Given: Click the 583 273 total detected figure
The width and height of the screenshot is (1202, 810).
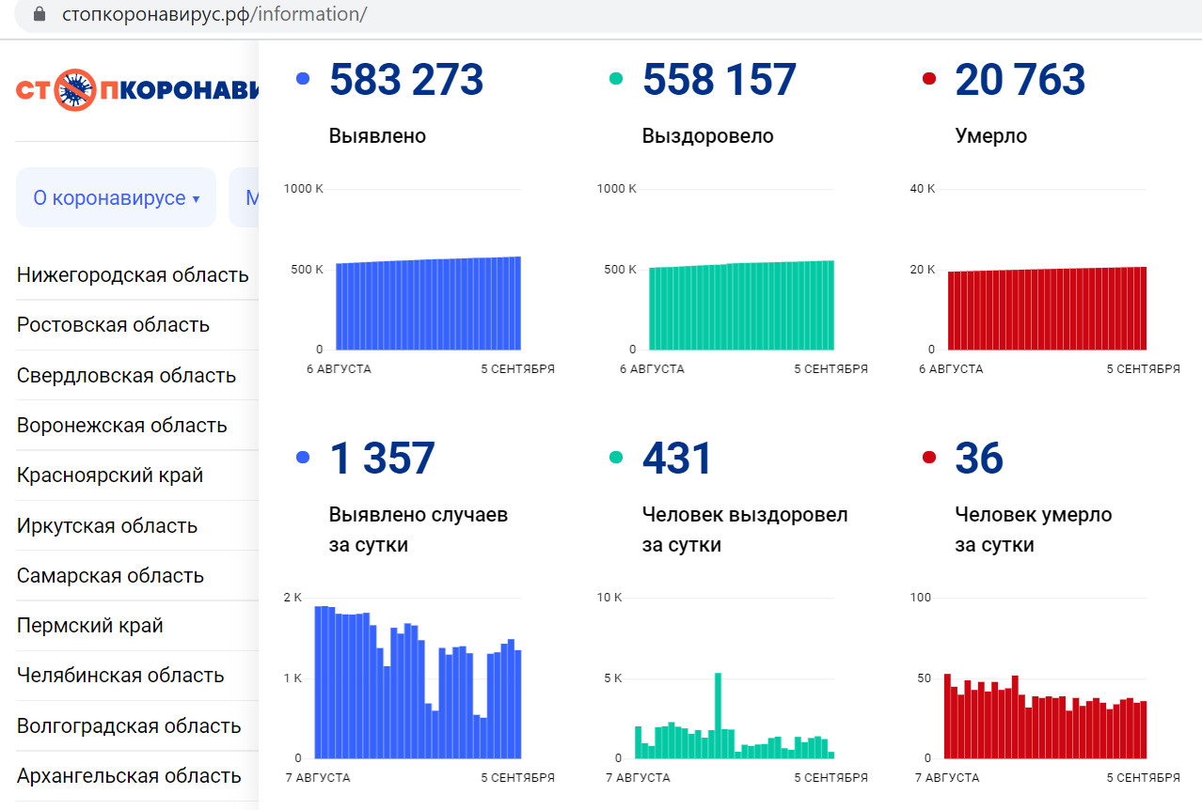Looking at the screenshot, I should pyautogui.click(x=406, y=80).
